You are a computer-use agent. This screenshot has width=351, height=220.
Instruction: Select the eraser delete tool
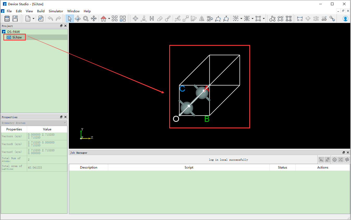coord(160,19)
